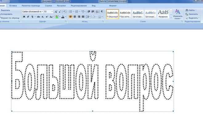The height and width of the screenshot is (121, 203).
Task: Click the WordArt 'Большой вопрос' object
Action: click(x=92, y=81)
